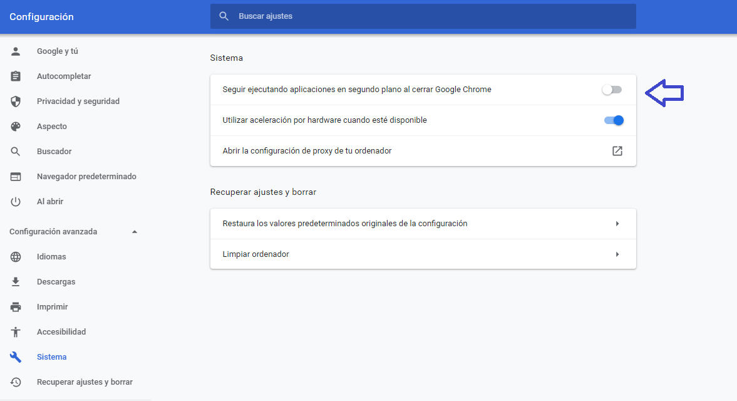737x401 pixels.
Task: Click the browser window icon for Navegador predeterminado
Action: pyautogui.click(x=16, y=176)
